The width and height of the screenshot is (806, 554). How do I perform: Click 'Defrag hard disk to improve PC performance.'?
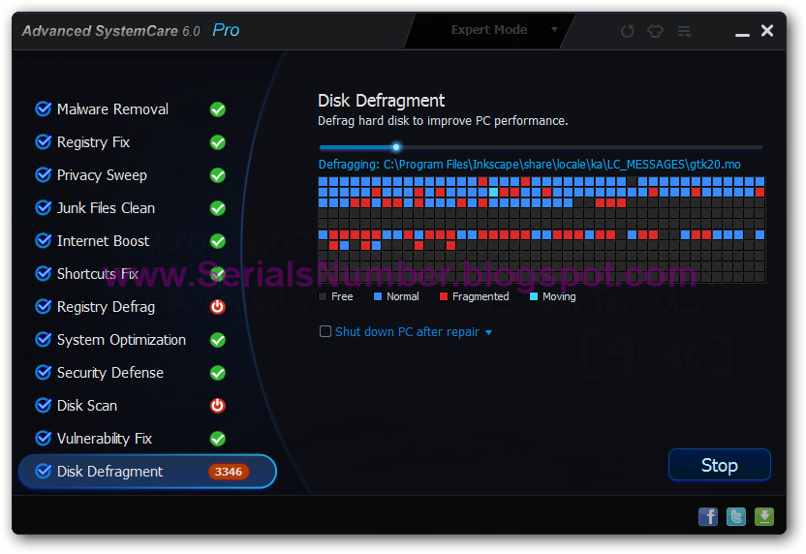tap(443, 121)
